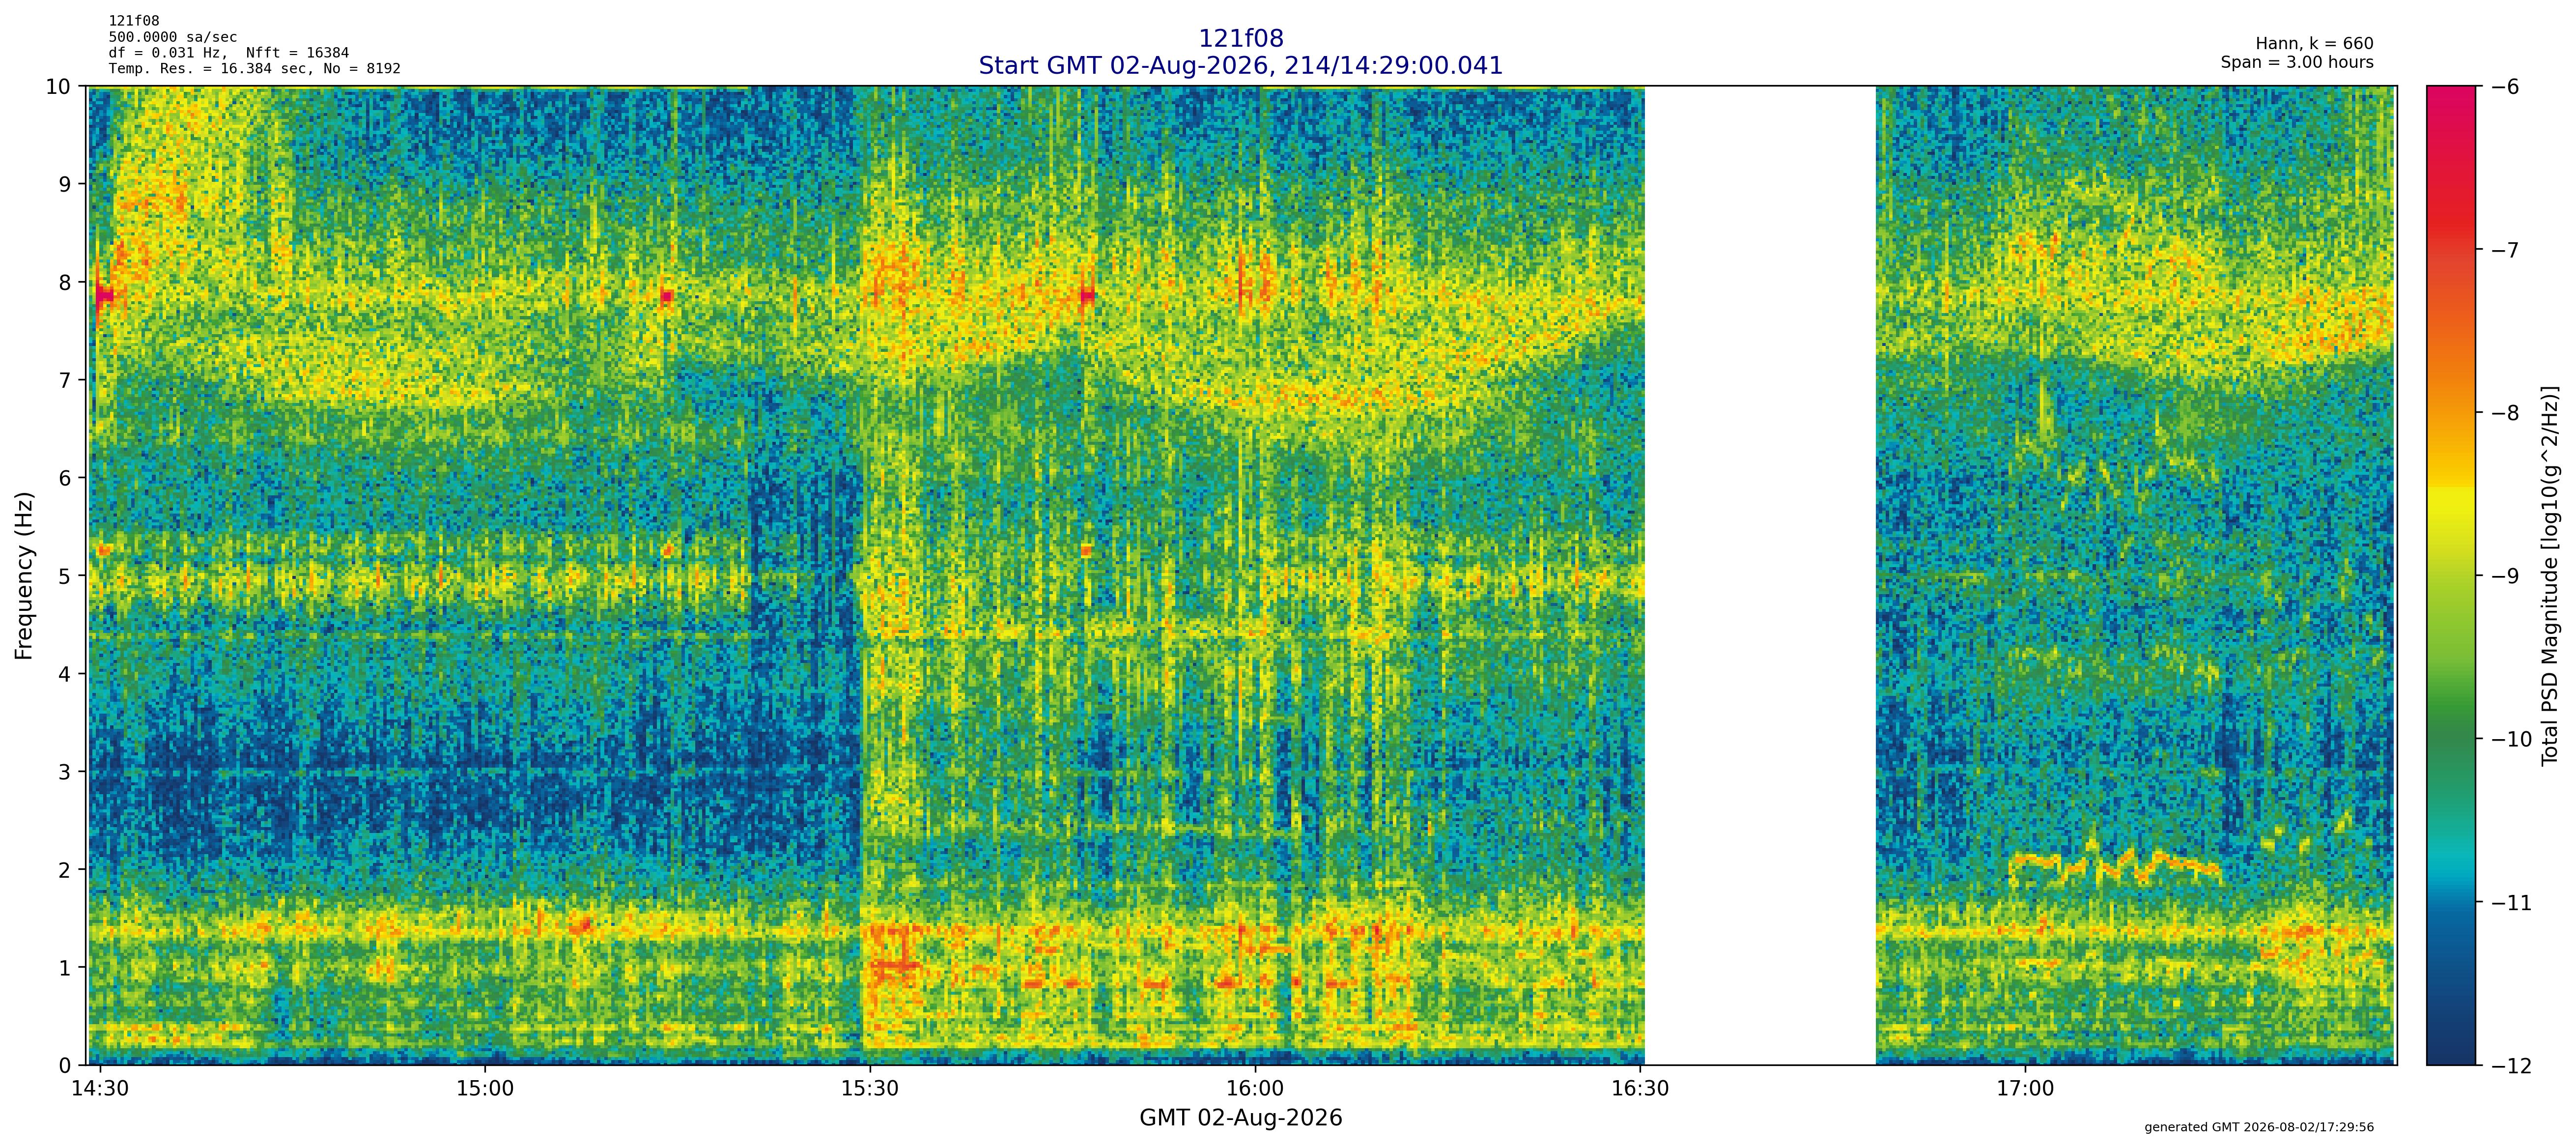Select the "15:00" time axis tick label
This screenshot has height=1148, width=2576.
[x=485, y=1088]
